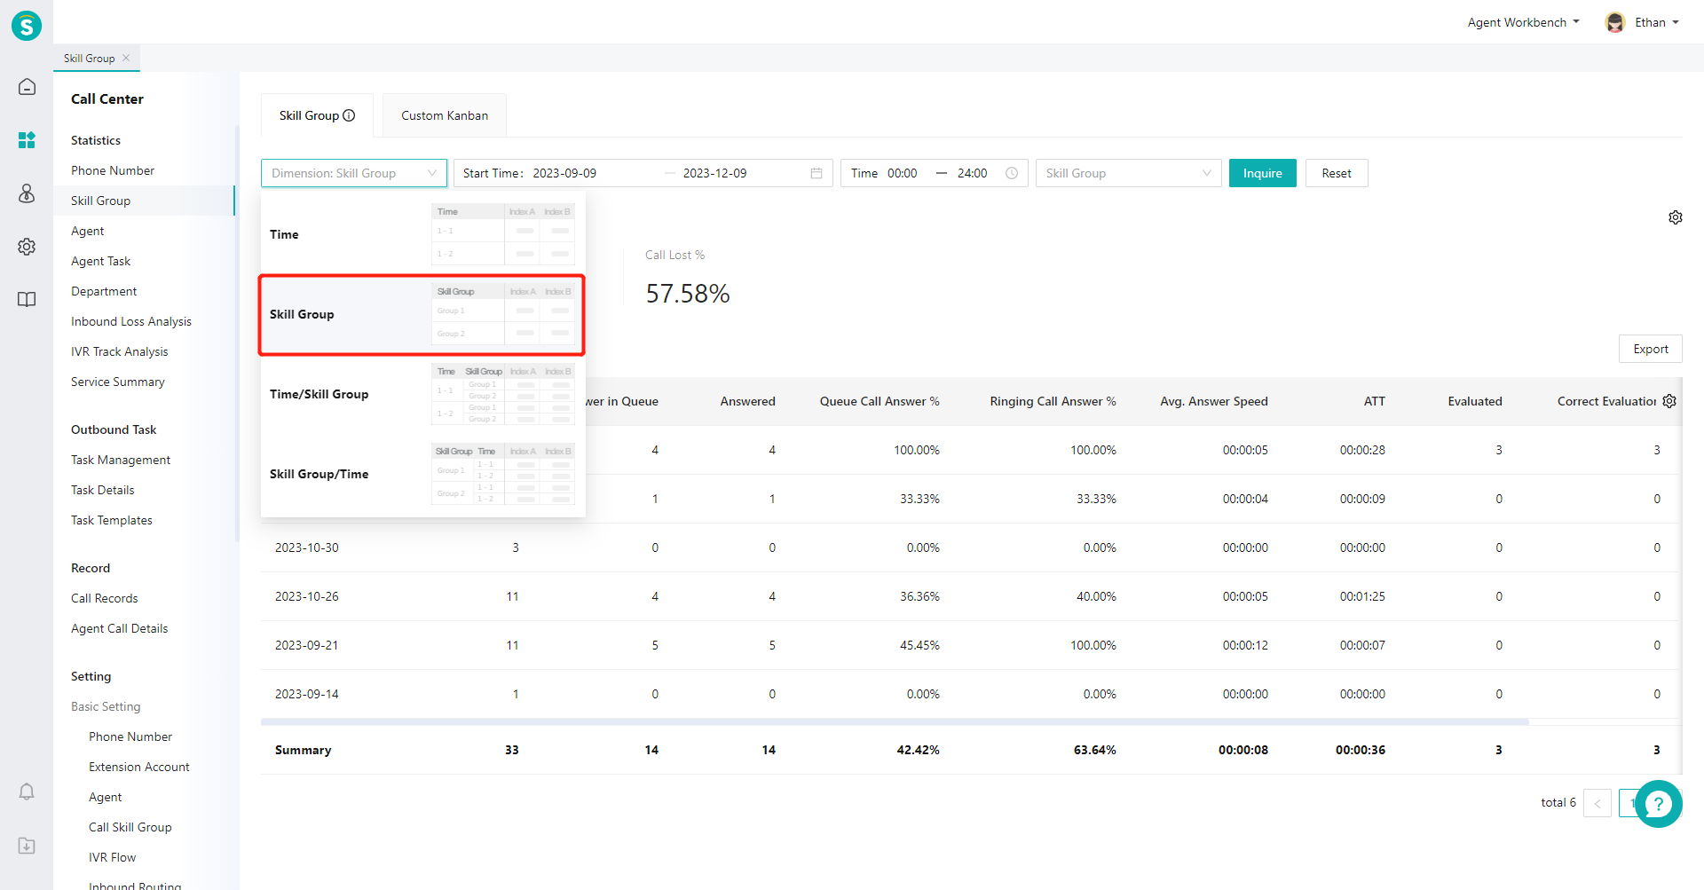Open the home icon in left sidebar
Screen dimensions: 1704x890
[27, 87]
